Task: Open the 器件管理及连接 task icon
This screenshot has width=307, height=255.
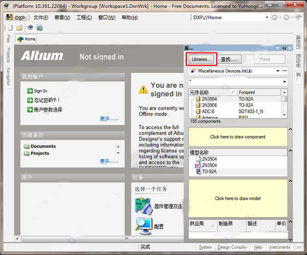Action: pyautogui.click(x=143, y=206)
